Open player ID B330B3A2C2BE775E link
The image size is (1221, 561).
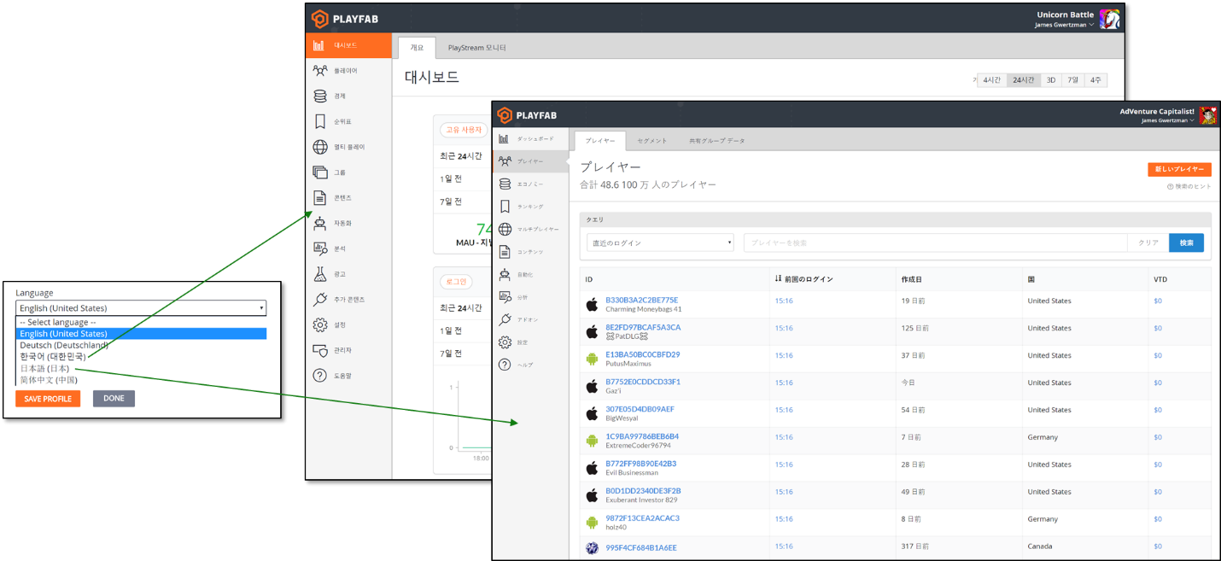click(641, 300)
